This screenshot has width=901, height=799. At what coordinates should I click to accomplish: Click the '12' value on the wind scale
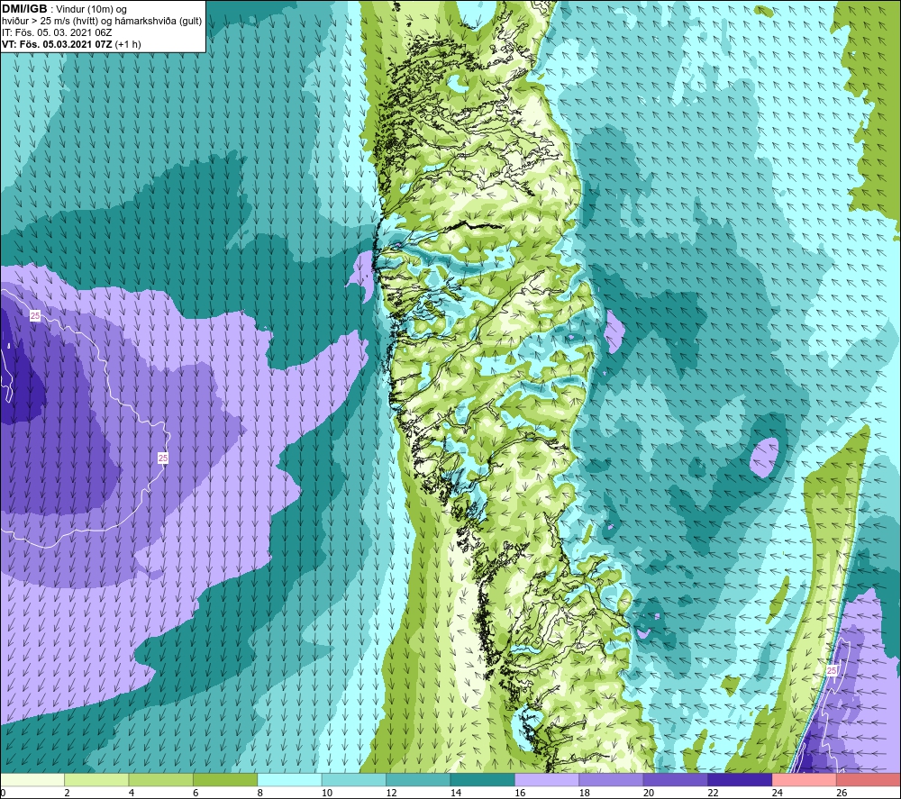[391, 793]
